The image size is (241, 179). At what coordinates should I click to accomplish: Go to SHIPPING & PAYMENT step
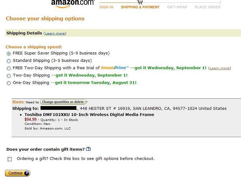pos(140,7)
